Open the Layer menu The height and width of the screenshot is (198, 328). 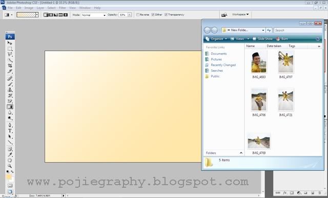pos(40,8)
